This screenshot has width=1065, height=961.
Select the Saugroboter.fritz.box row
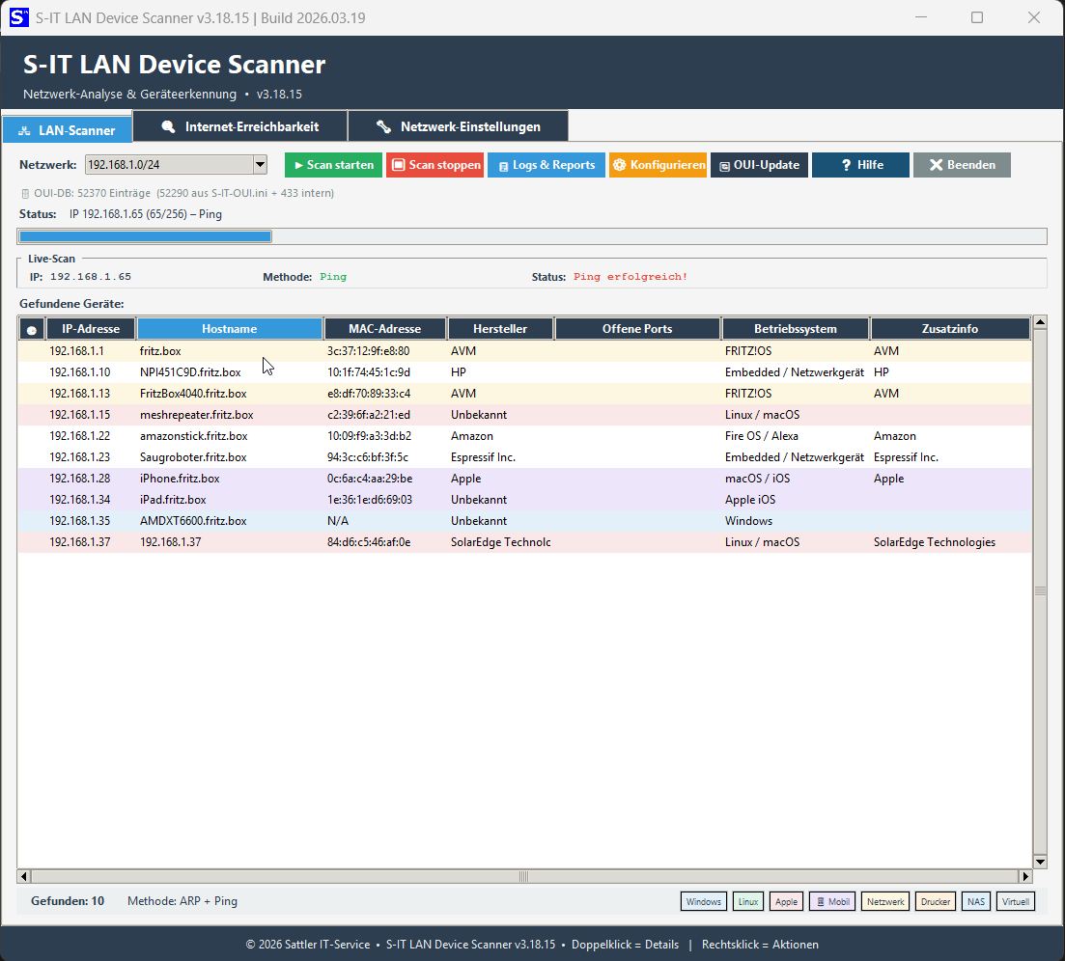point(524,456)
